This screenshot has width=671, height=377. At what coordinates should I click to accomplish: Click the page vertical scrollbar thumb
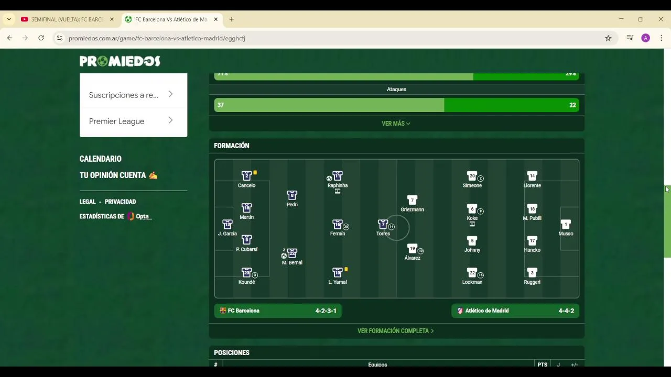coord(667,221)
